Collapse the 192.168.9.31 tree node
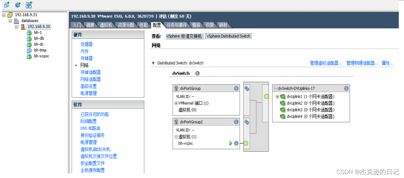Viewport: 404px width, 178px height. tap(4, 15)
